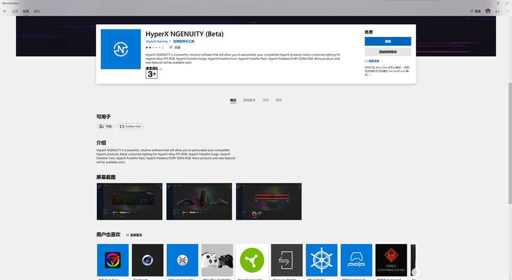Click the back arrow in the title bar
Viewport: 512px width, 280px height.
pyautogui.click(x=5, y=11)
